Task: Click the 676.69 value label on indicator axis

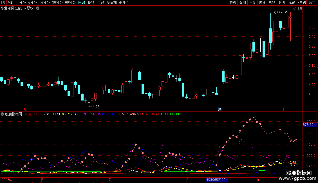Action: [308, 124]
